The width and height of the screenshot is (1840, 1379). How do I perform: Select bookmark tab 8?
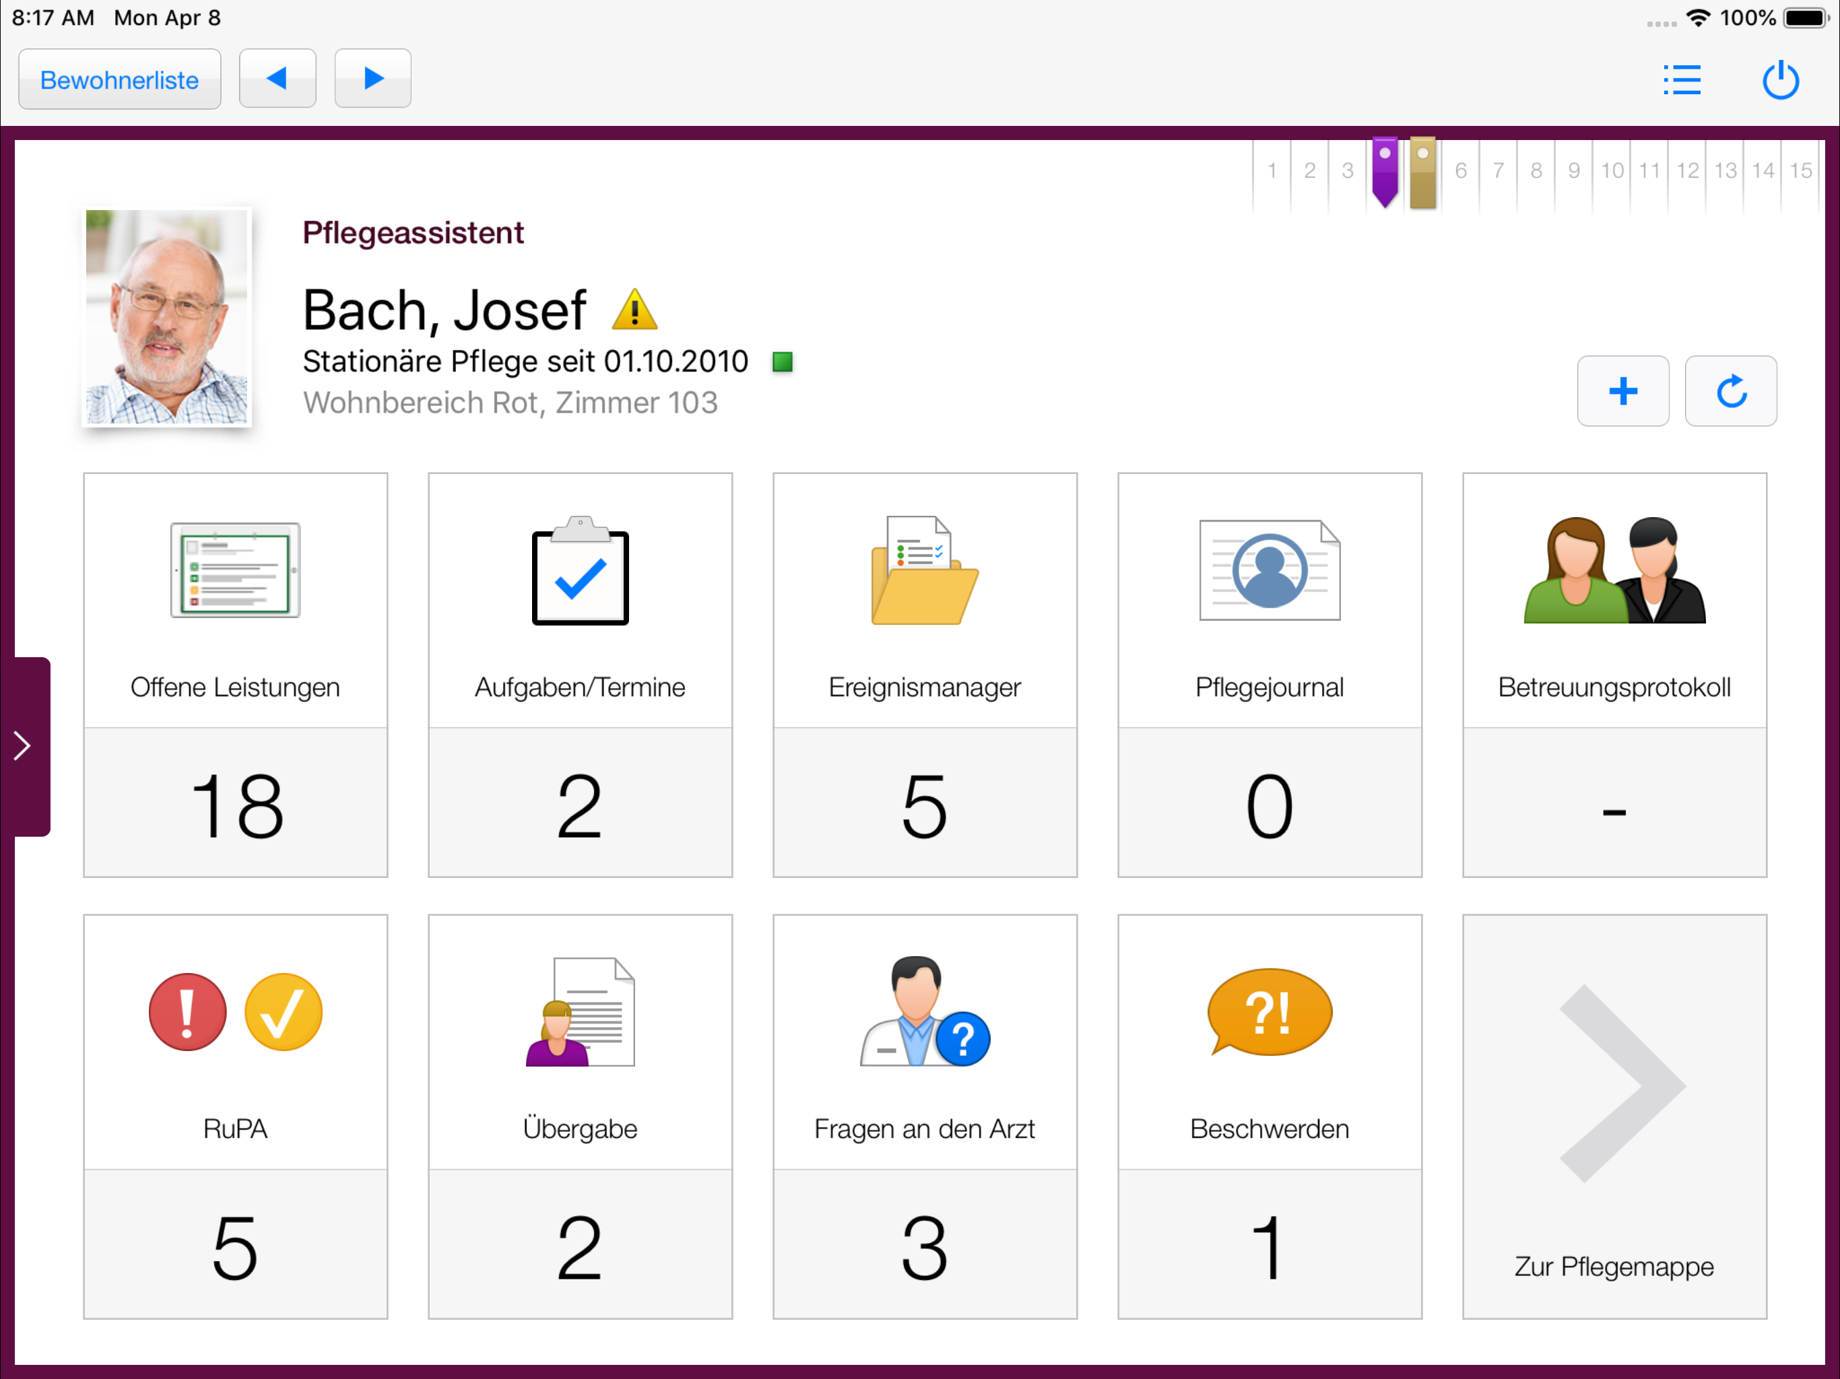point(1536,171)
